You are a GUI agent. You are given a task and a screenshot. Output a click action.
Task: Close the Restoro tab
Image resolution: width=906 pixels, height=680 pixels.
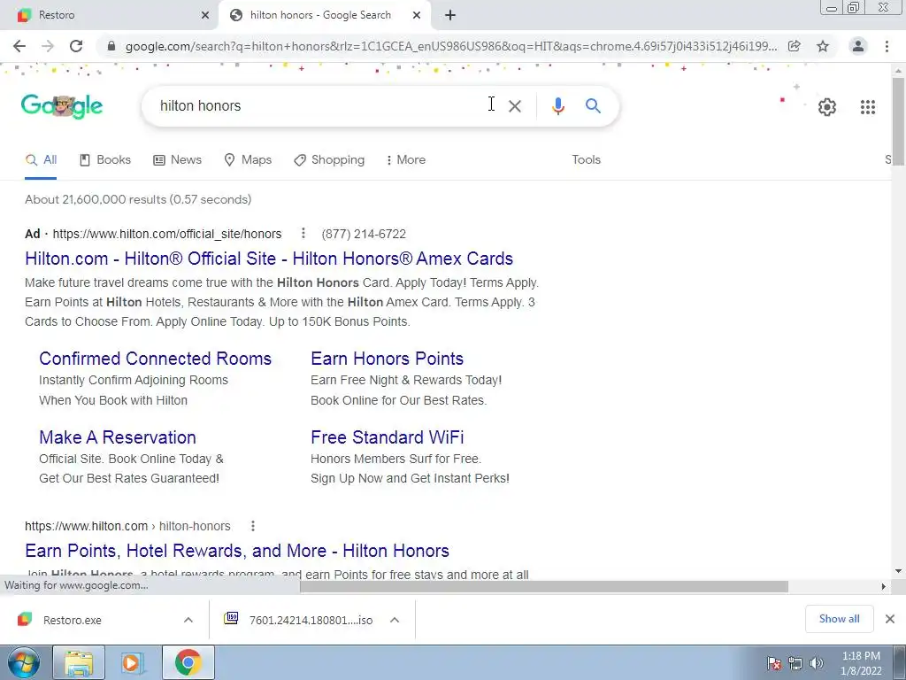point(205,16)
